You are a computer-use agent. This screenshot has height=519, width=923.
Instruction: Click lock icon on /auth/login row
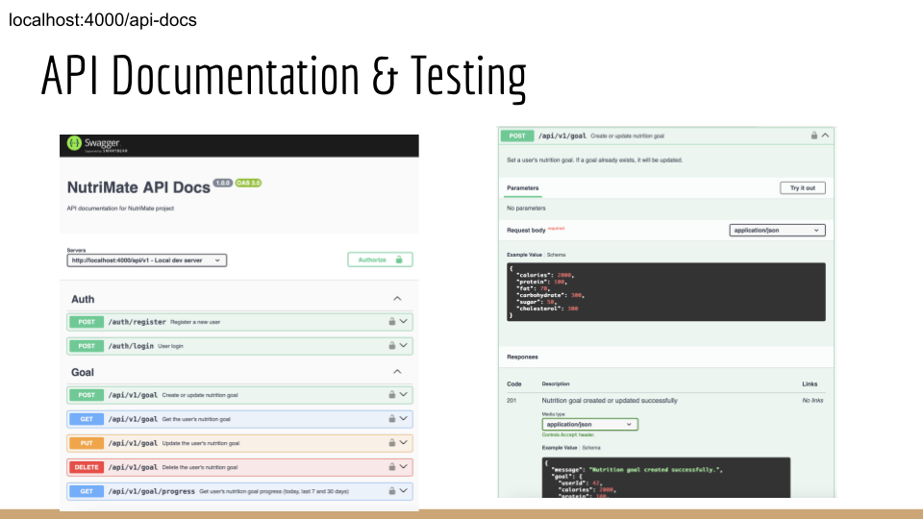[391, 345]
